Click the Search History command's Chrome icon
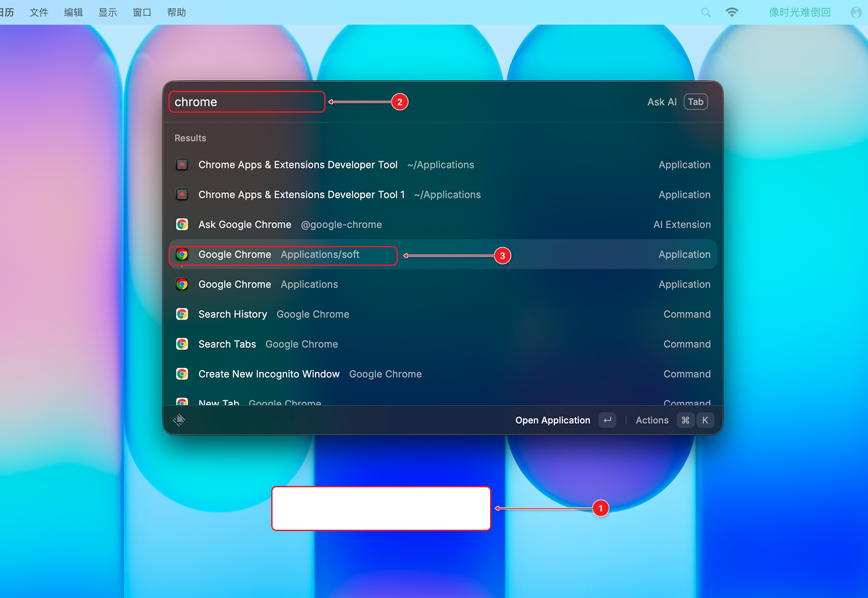The width and height of the screenshot is (868, 598). click(x=182, y=314)
